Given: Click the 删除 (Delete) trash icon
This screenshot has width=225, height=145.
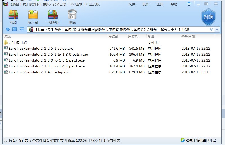Looking at the screenshot, I should (x=72, y=14).
